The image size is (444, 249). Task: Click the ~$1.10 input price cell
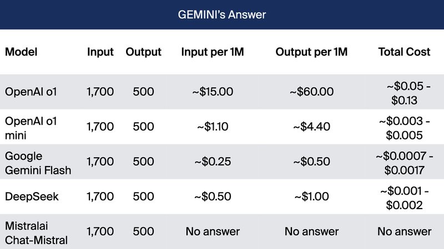coord(213,127)
